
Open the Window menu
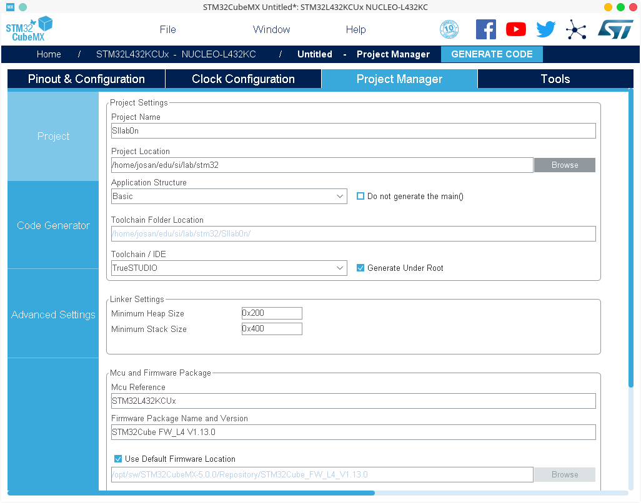point(271,29)
